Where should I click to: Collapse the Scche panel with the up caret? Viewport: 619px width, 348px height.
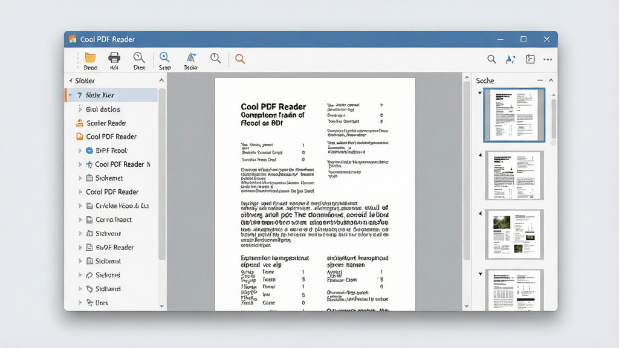(x=551, y=80)
